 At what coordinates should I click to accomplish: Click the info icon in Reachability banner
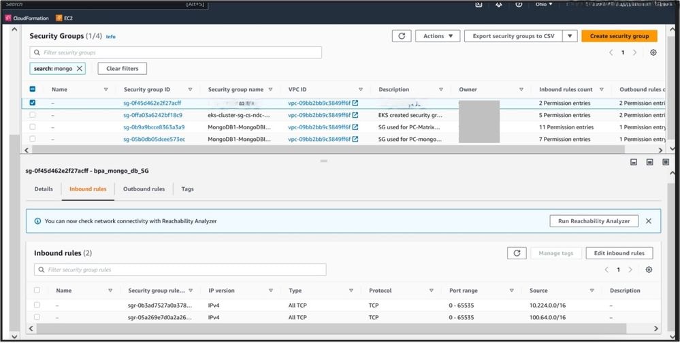[x=37, y=221]
